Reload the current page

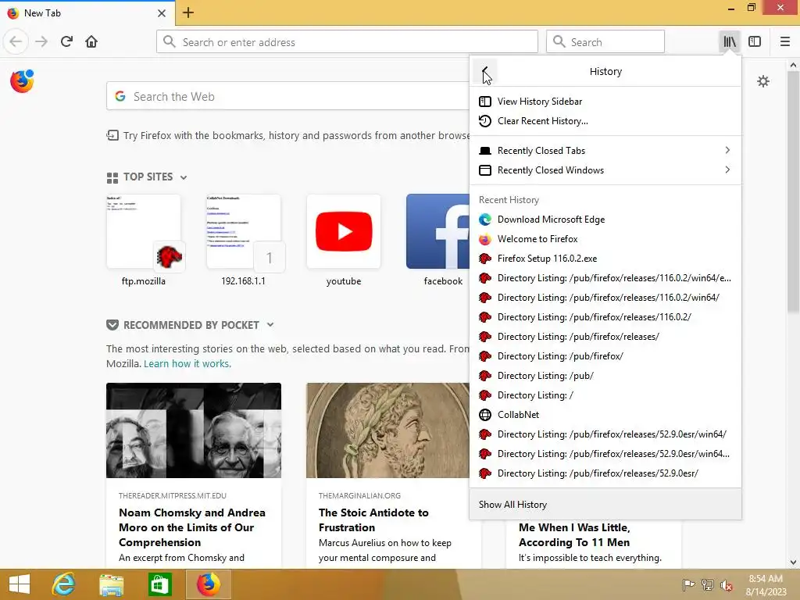(x=67, y=42)
